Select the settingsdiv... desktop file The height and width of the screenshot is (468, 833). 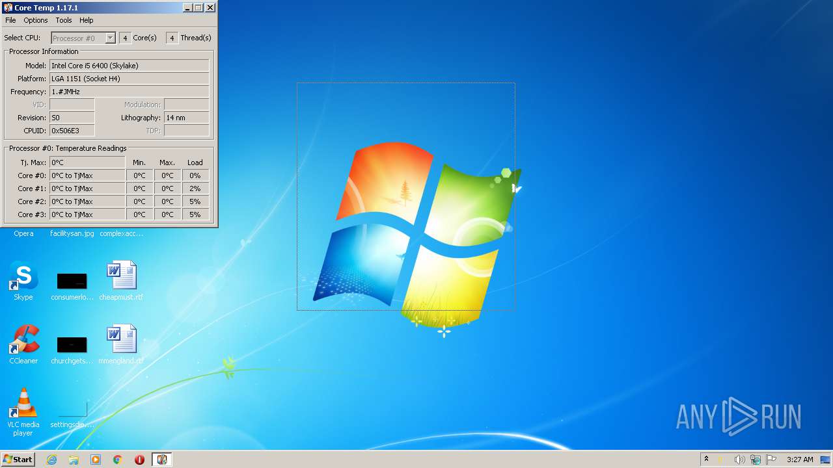72,412
